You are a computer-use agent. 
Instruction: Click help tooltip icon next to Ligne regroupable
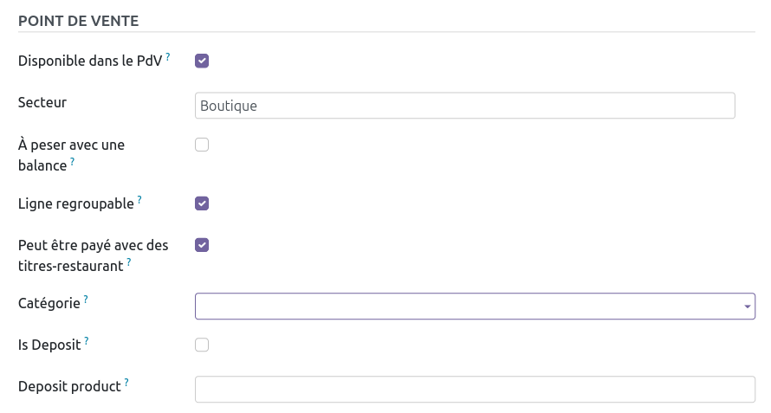click(x=139, y=200)
